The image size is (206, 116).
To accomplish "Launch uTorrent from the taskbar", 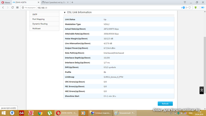I will coord(49,113).
